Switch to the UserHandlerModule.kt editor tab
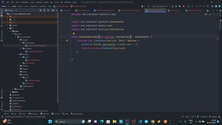 pos(105,10)
